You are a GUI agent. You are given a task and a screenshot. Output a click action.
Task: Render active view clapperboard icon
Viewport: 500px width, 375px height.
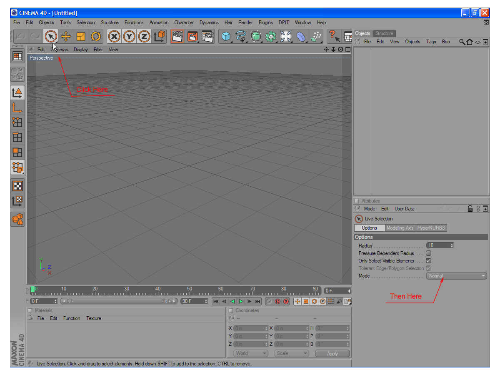(177, 37)
